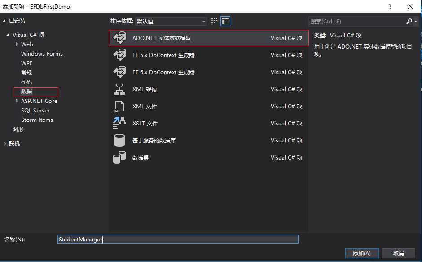
Task: Click the 取消 button
Action: click(x=399, y=253)
